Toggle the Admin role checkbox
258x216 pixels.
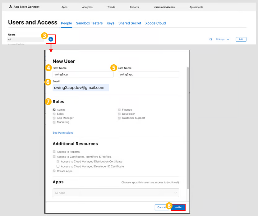click(x=54, y=110)
